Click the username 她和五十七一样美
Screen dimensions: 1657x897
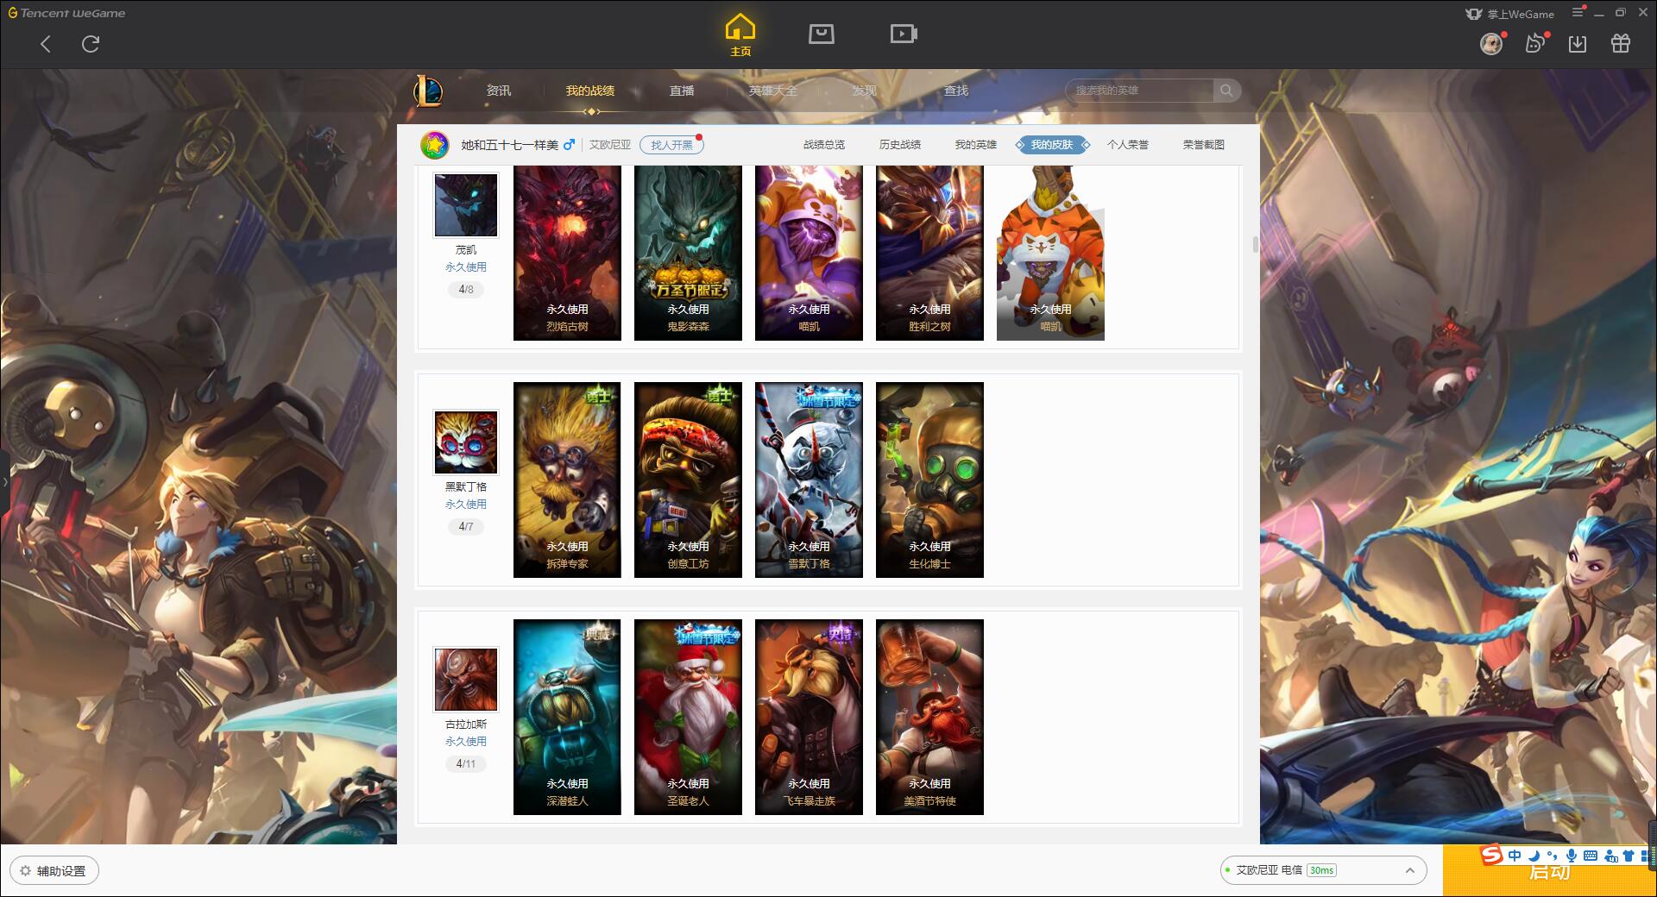[509, 145]
